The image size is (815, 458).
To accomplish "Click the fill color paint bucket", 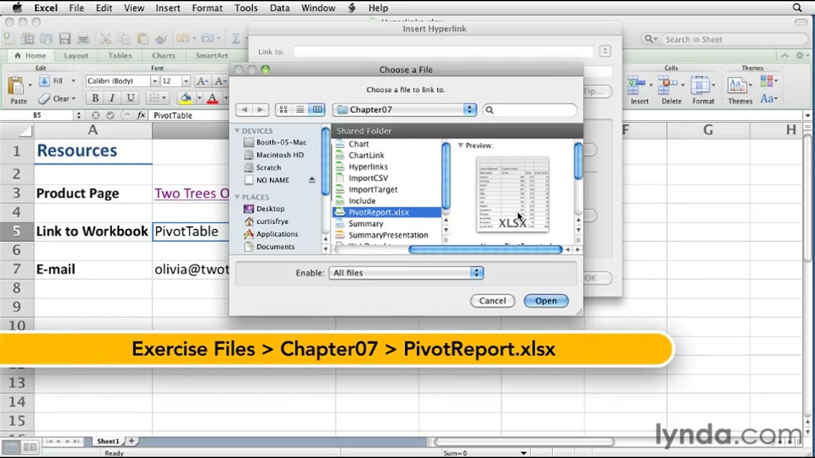I will (185, 98).
